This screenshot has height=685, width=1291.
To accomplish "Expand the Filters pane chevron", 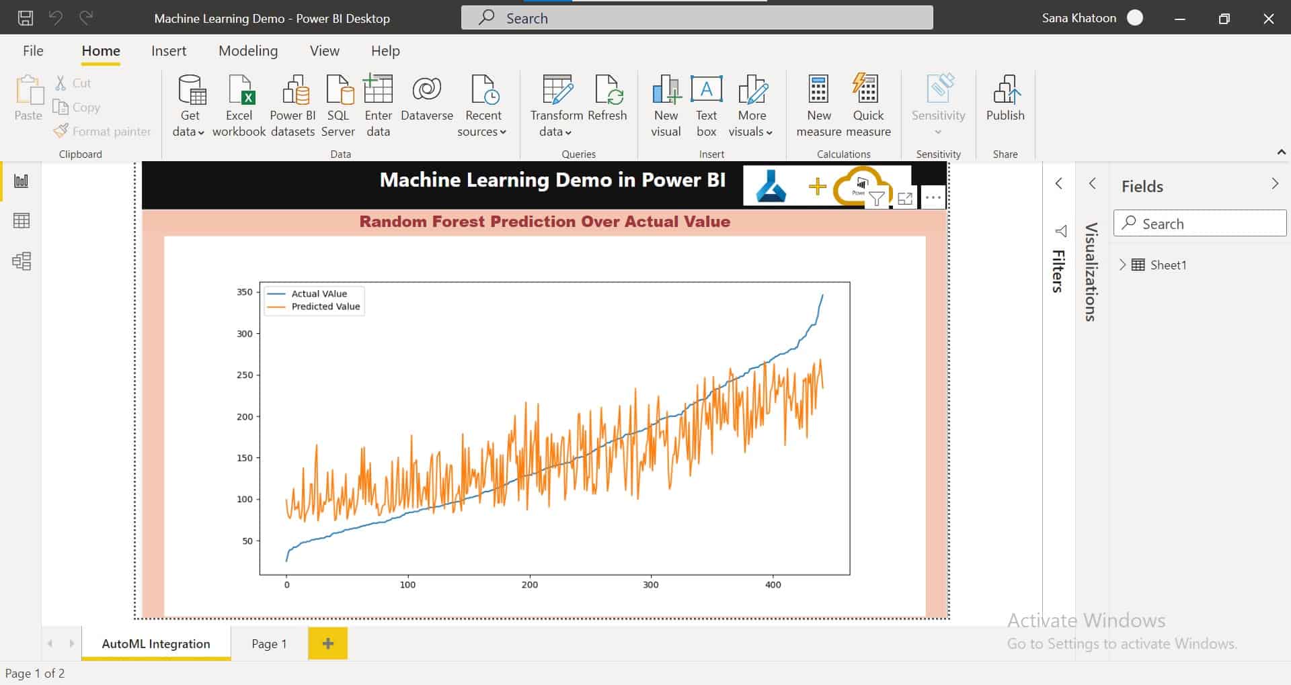I will pyautogui.click(x=1058, y=183).
